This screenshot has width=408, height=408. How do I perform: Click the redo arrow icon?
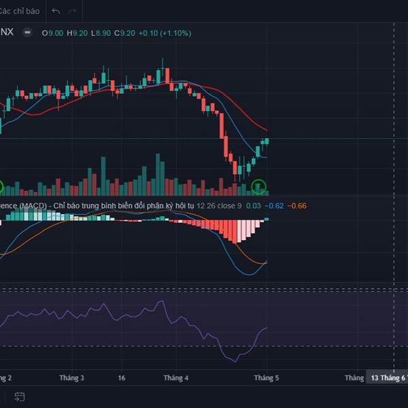coord(72,11)
